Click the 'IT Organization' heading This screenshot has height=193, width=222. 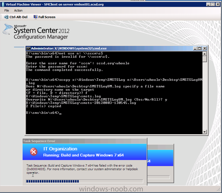[60, 149]
